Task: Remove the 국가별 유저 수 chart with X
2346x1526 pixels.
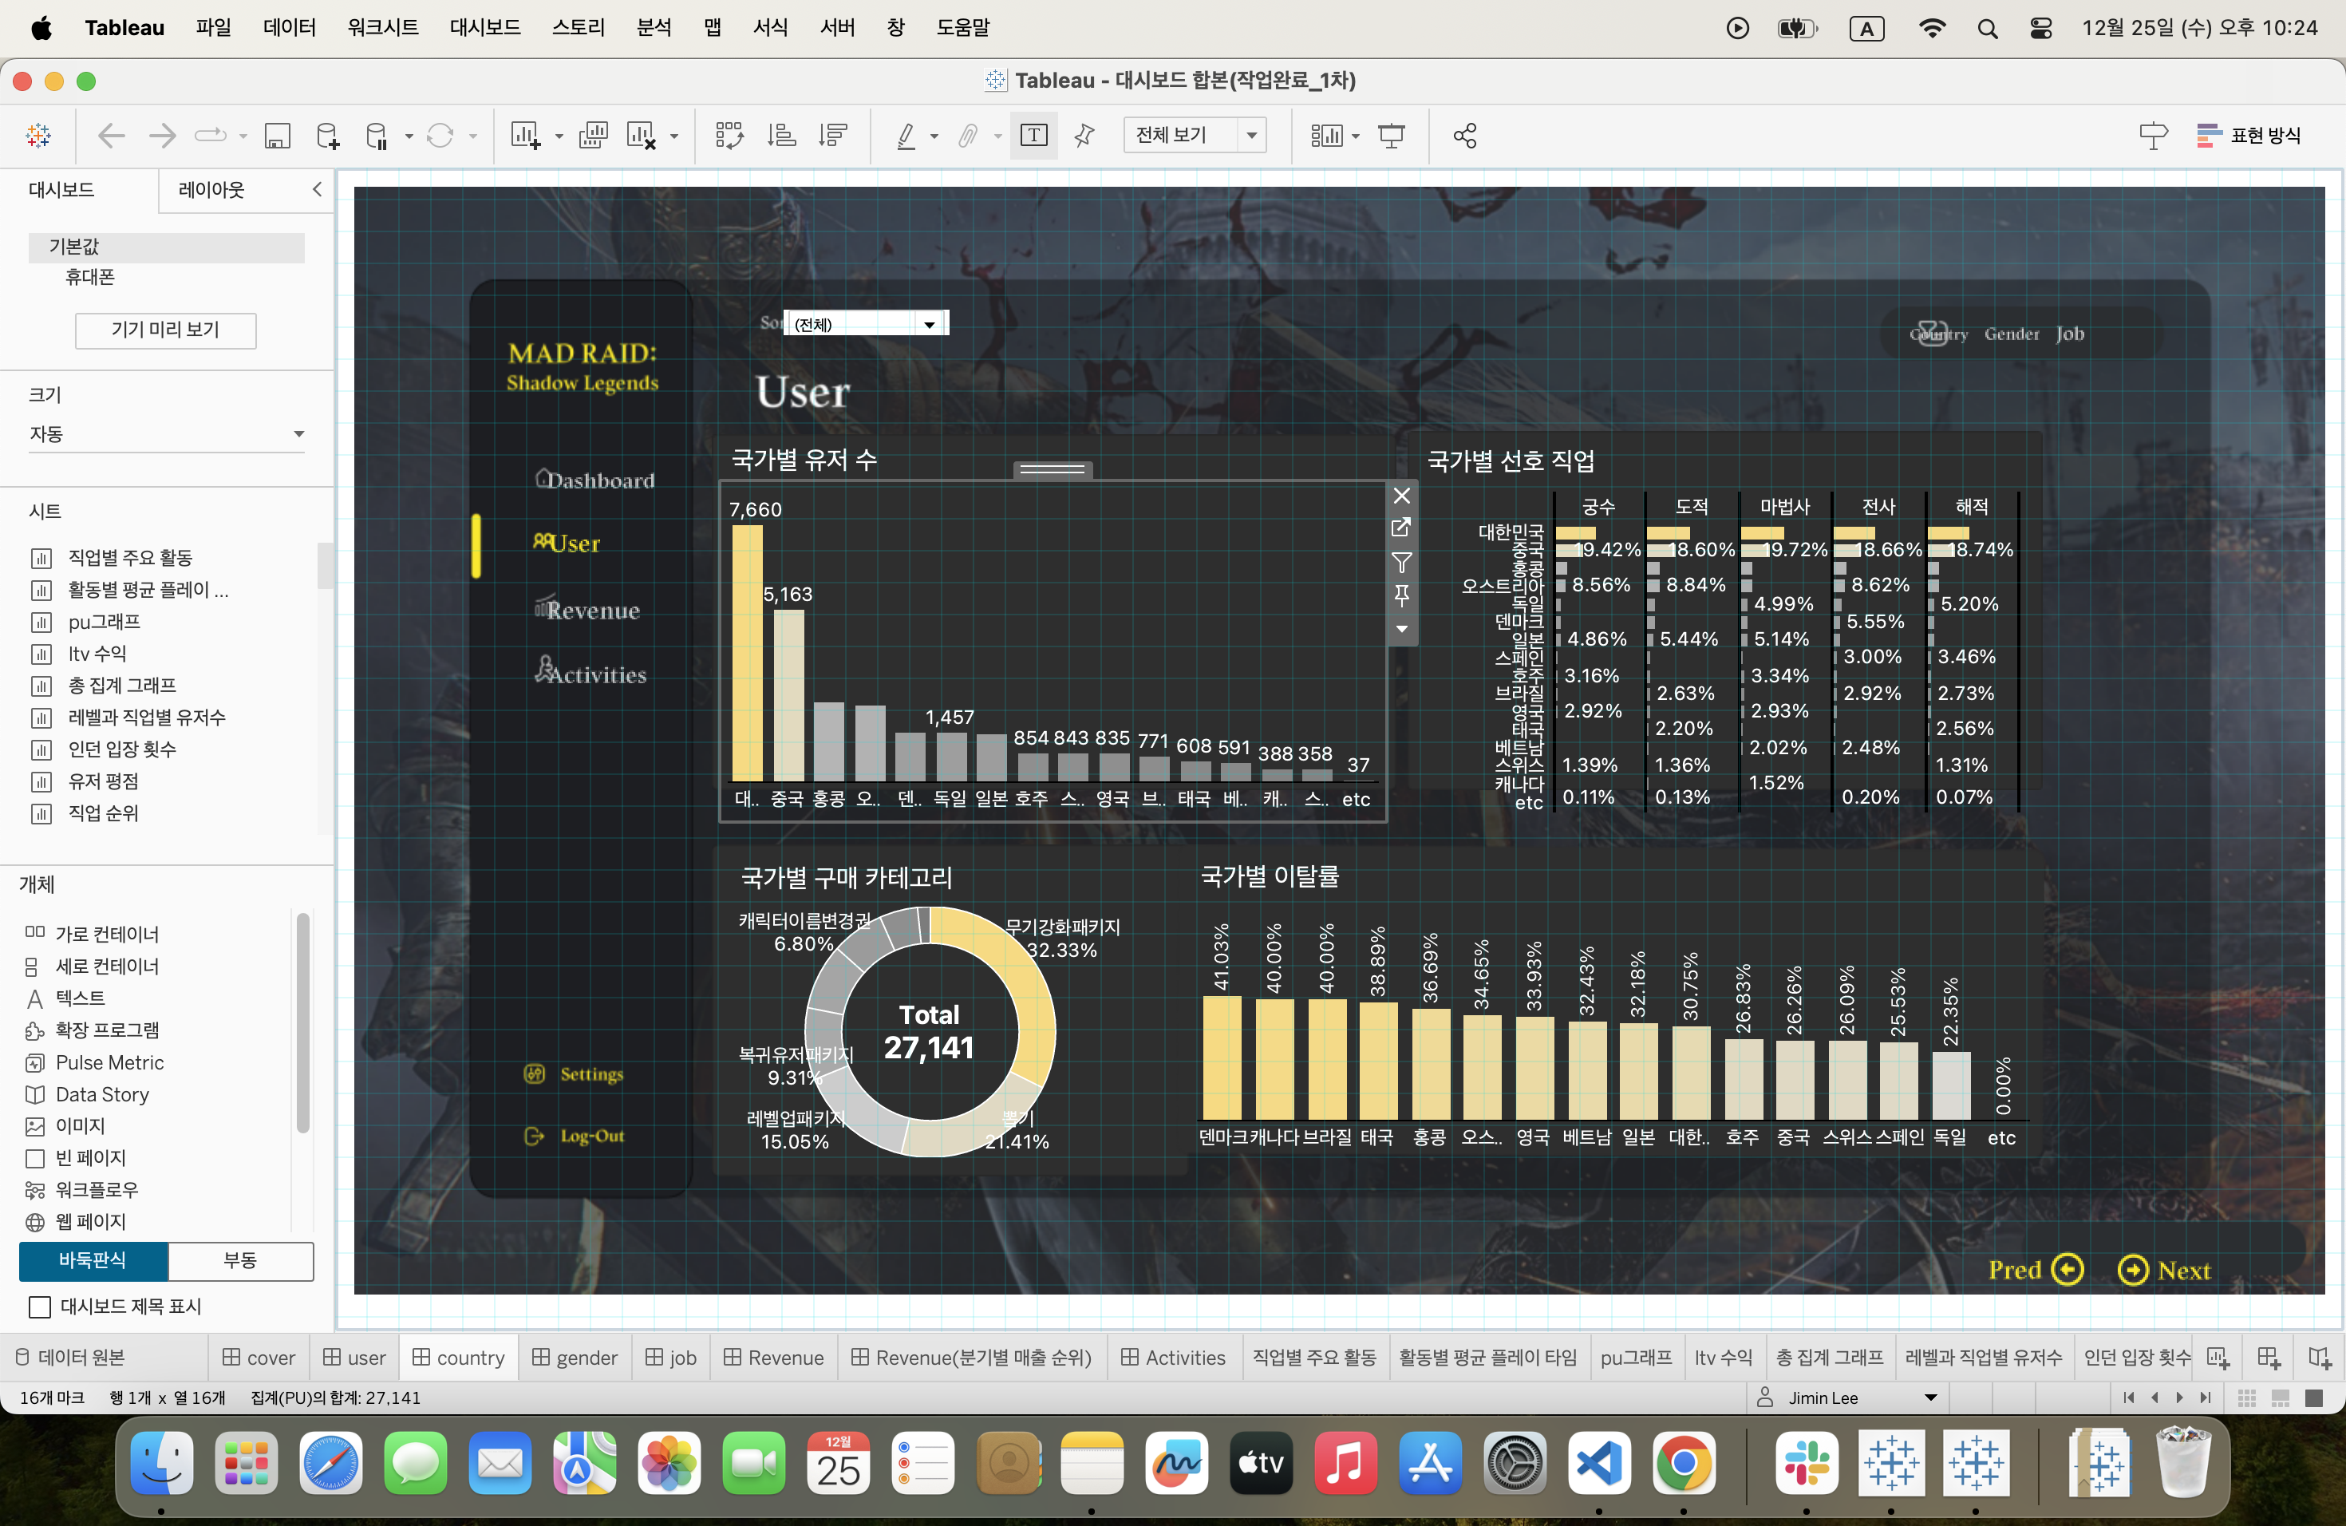Action: (x=1400, y=495)
